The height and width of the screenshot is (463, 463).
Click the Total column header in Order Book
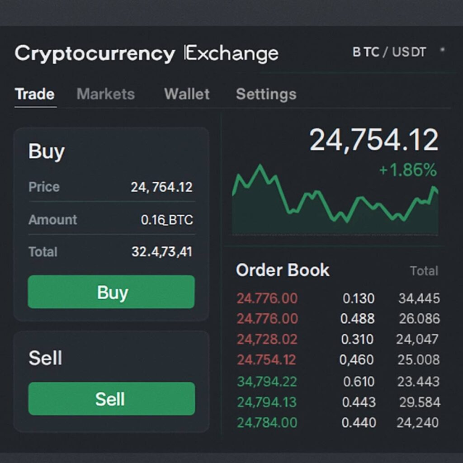[x=424, y=271]
